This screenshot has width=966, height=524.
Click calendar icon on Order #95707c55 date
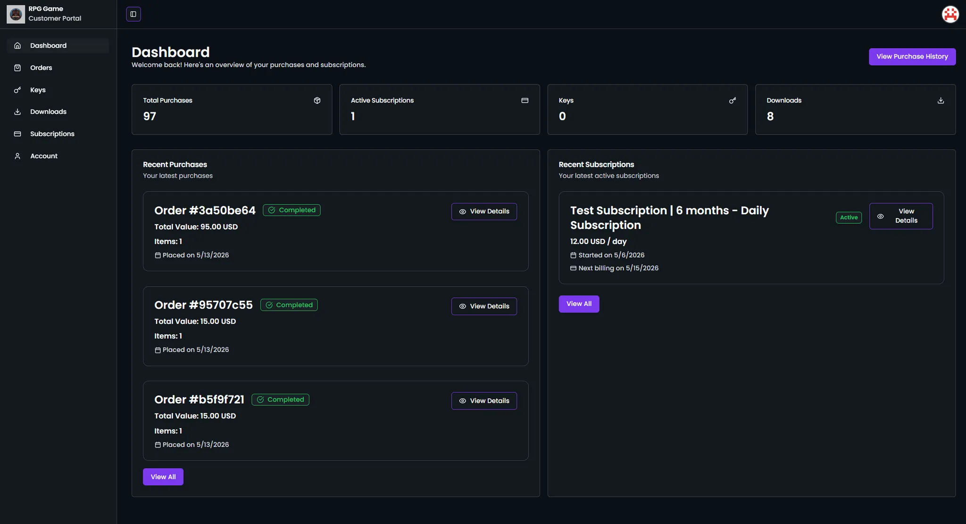point(158,350)
